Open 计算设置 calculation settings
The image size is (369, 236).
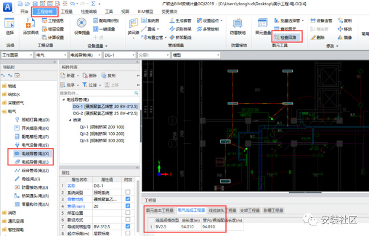point(53,37)
